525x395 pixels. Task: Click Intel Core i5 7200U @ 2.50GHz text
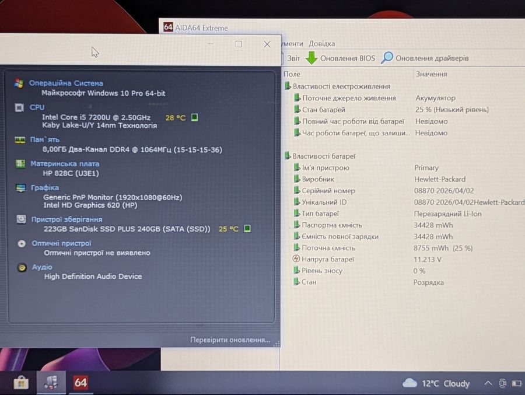tap(96, 117)
